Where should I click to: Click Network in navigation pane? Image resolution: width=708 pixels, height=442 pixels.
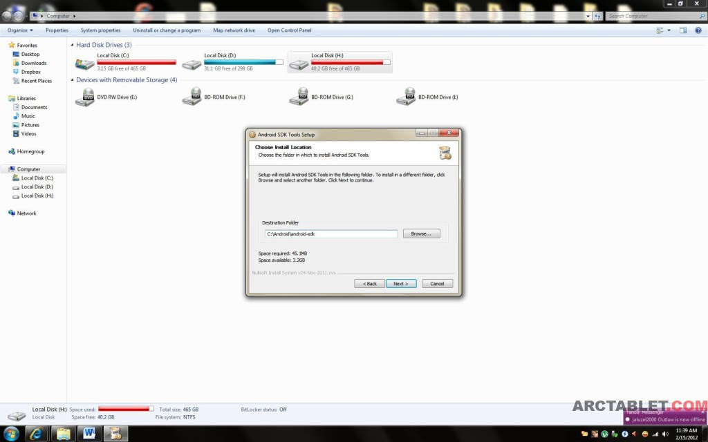point(27,213)
